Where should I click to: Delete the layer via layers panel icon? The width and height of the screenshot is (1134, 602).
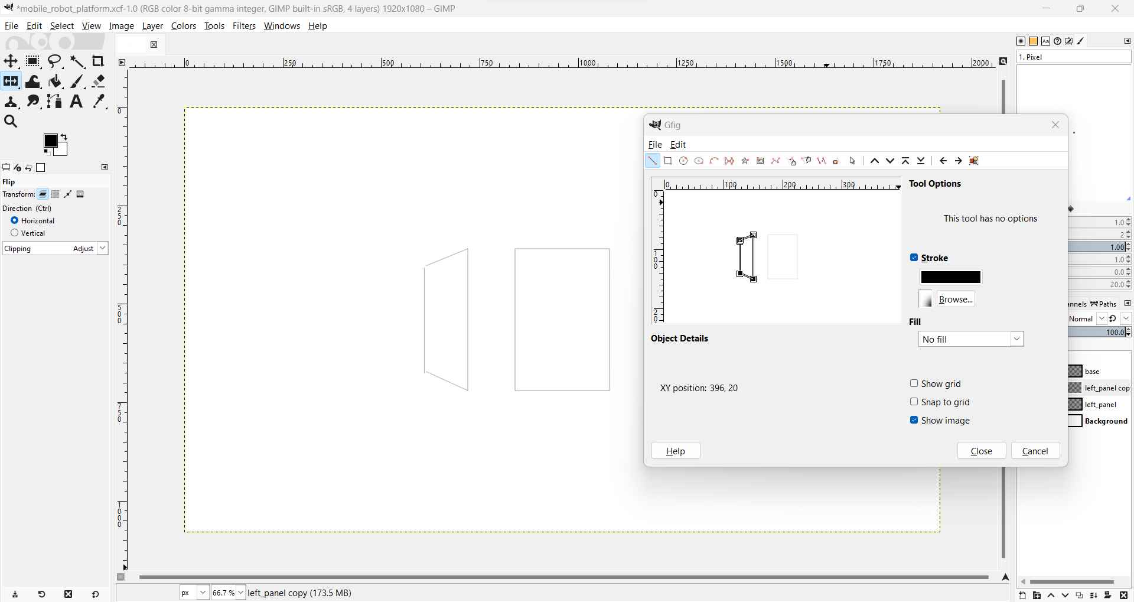click(x=1125, y=596)
